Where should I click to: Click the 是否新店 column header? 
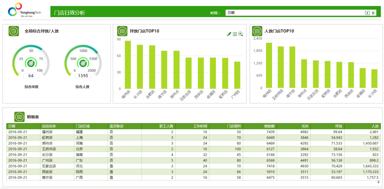(125, 126)
